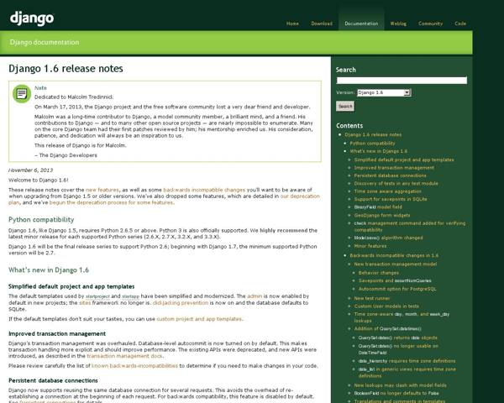Focus the sidebar search text field
This screenshot has width=504, height=403.
click(401, 81)
